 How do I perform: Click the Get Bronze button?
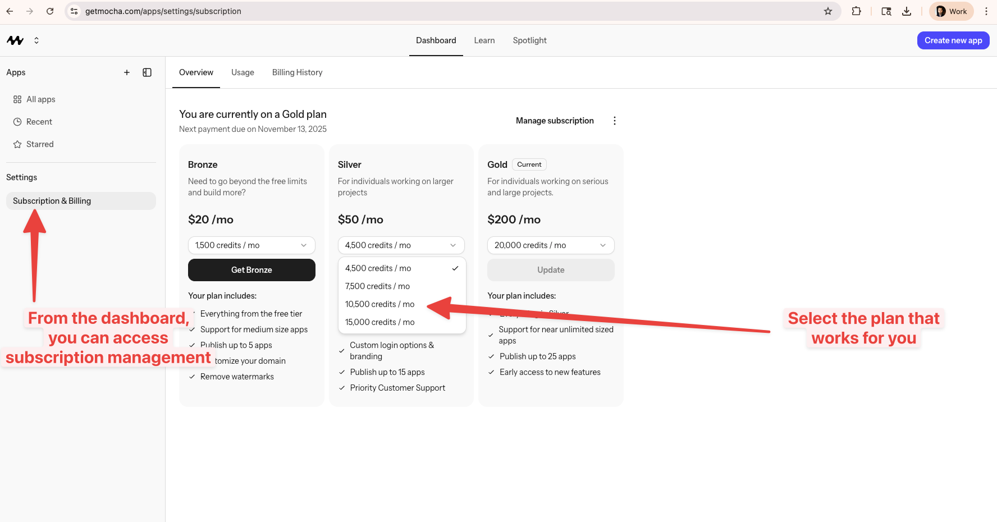[x=251, y=270]
